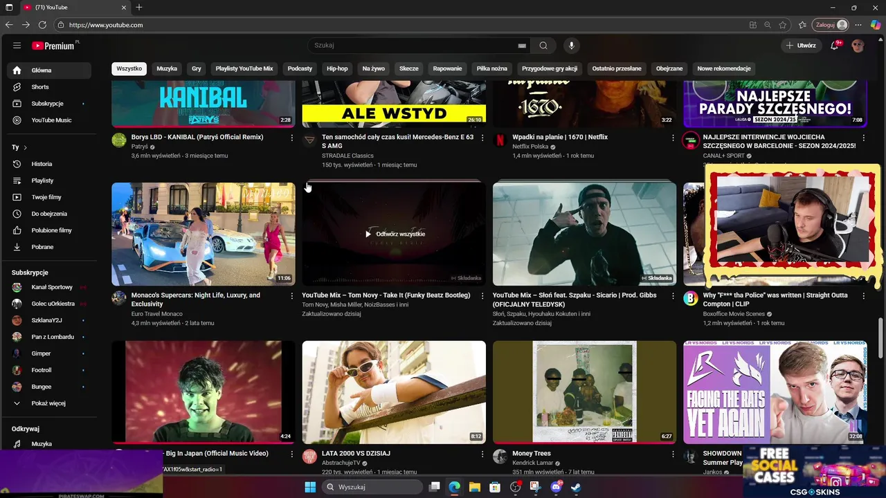This screenshot has width=886, height=498.
Task: Reload the page in browser
Action: click(42, 25)
